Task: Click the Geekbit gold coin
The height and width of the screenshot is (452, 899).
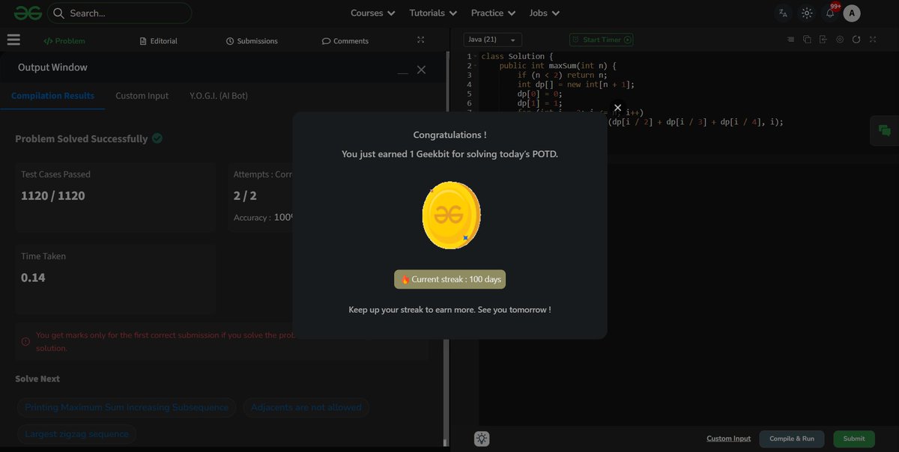Action: pyautogui.click(x=451, y=216)
